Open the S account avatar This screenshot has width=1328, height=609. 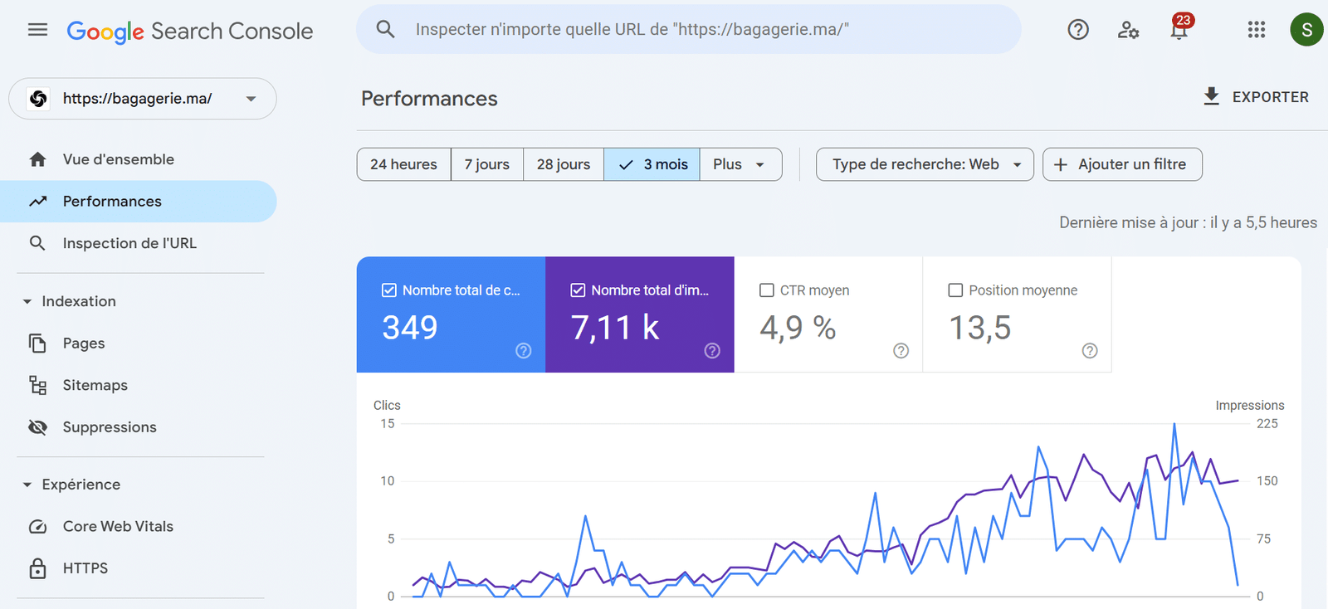pyautogui.click(x=1306, y=30)
